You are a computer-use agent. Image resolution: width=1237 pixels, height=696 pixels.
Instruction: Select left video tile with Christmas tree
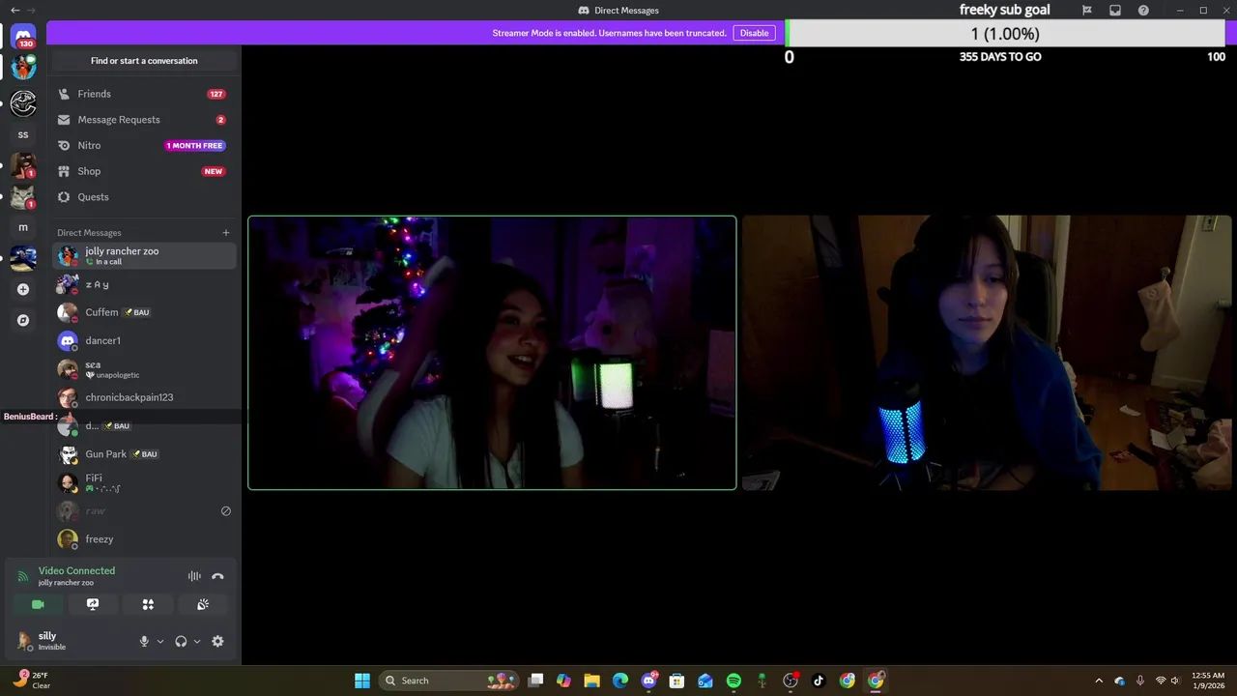point(492,353)
